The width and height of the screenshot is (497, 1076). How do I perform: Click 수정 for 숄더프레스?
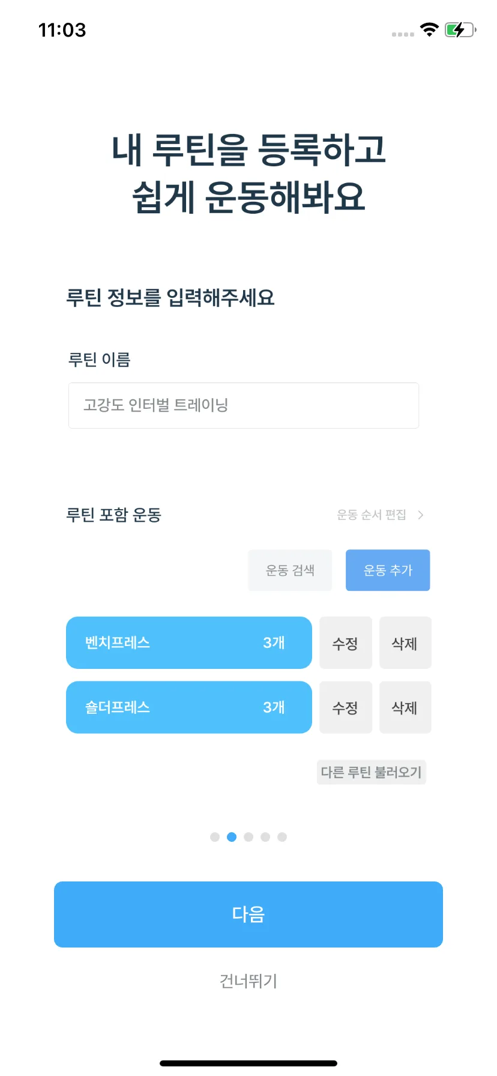click(x=345, y=707)
